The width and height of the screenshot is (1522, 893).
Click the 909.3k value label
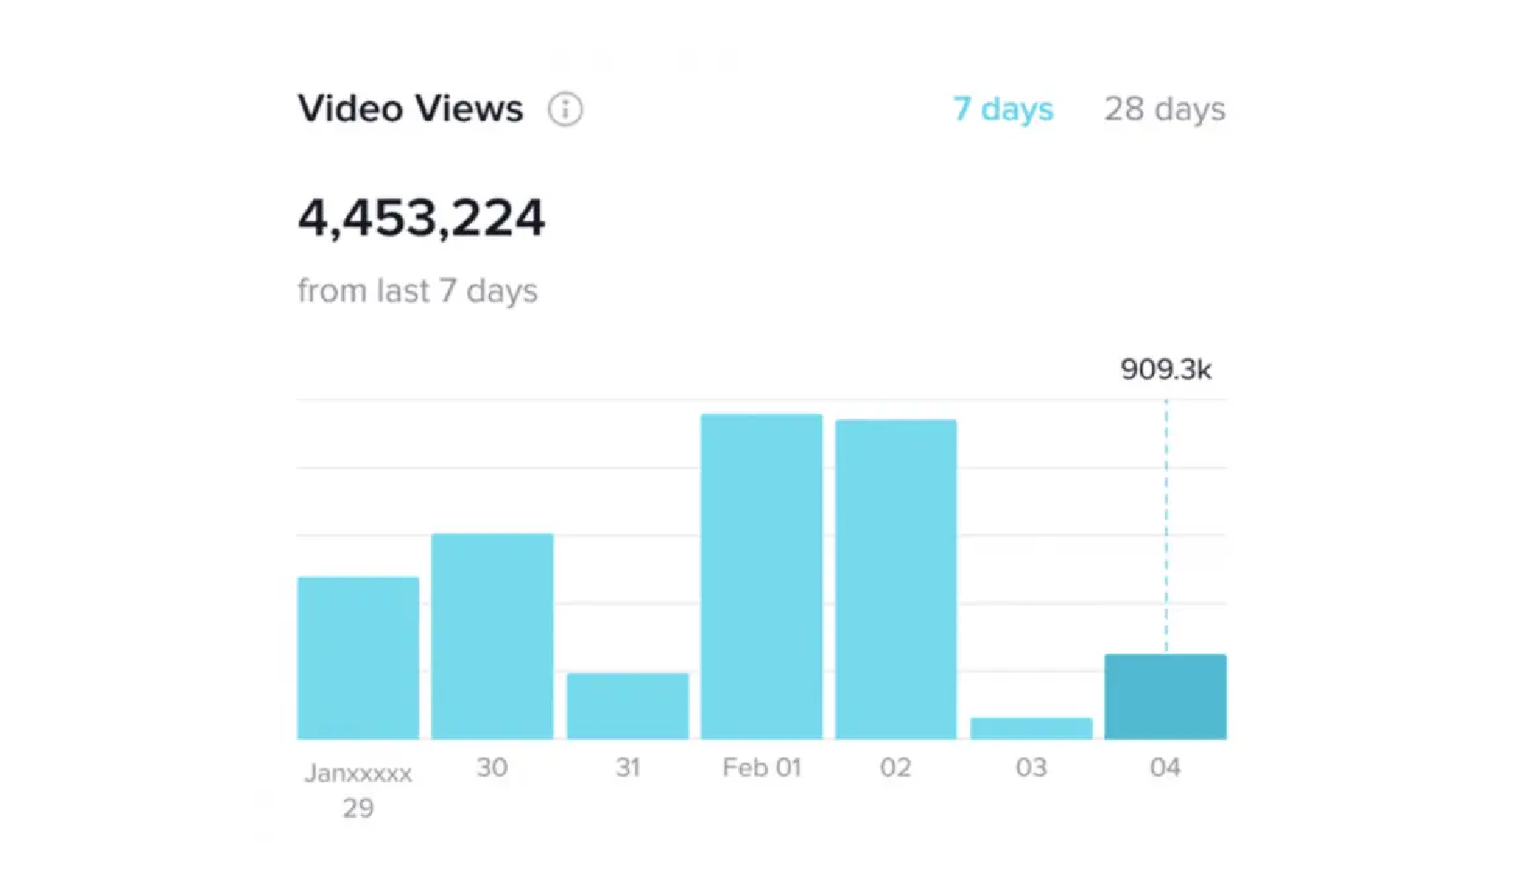click(1165, 369)
